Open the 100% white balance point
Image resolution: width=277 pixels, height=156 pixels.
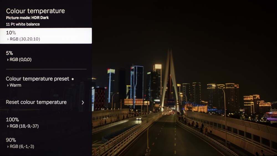click(46, 122)
